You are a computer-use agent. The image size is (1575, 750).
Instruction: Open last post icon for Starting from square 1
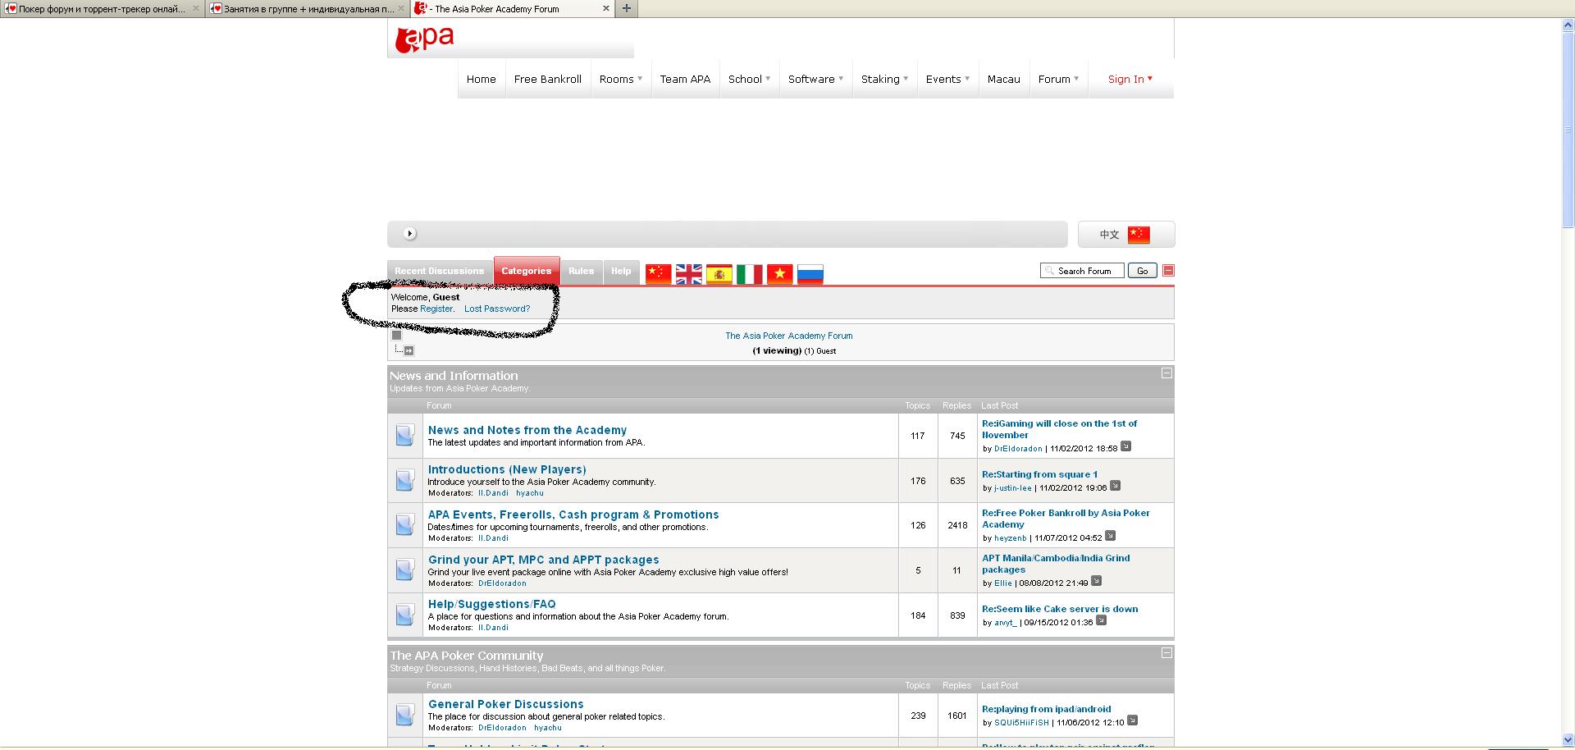point(1115,486)
